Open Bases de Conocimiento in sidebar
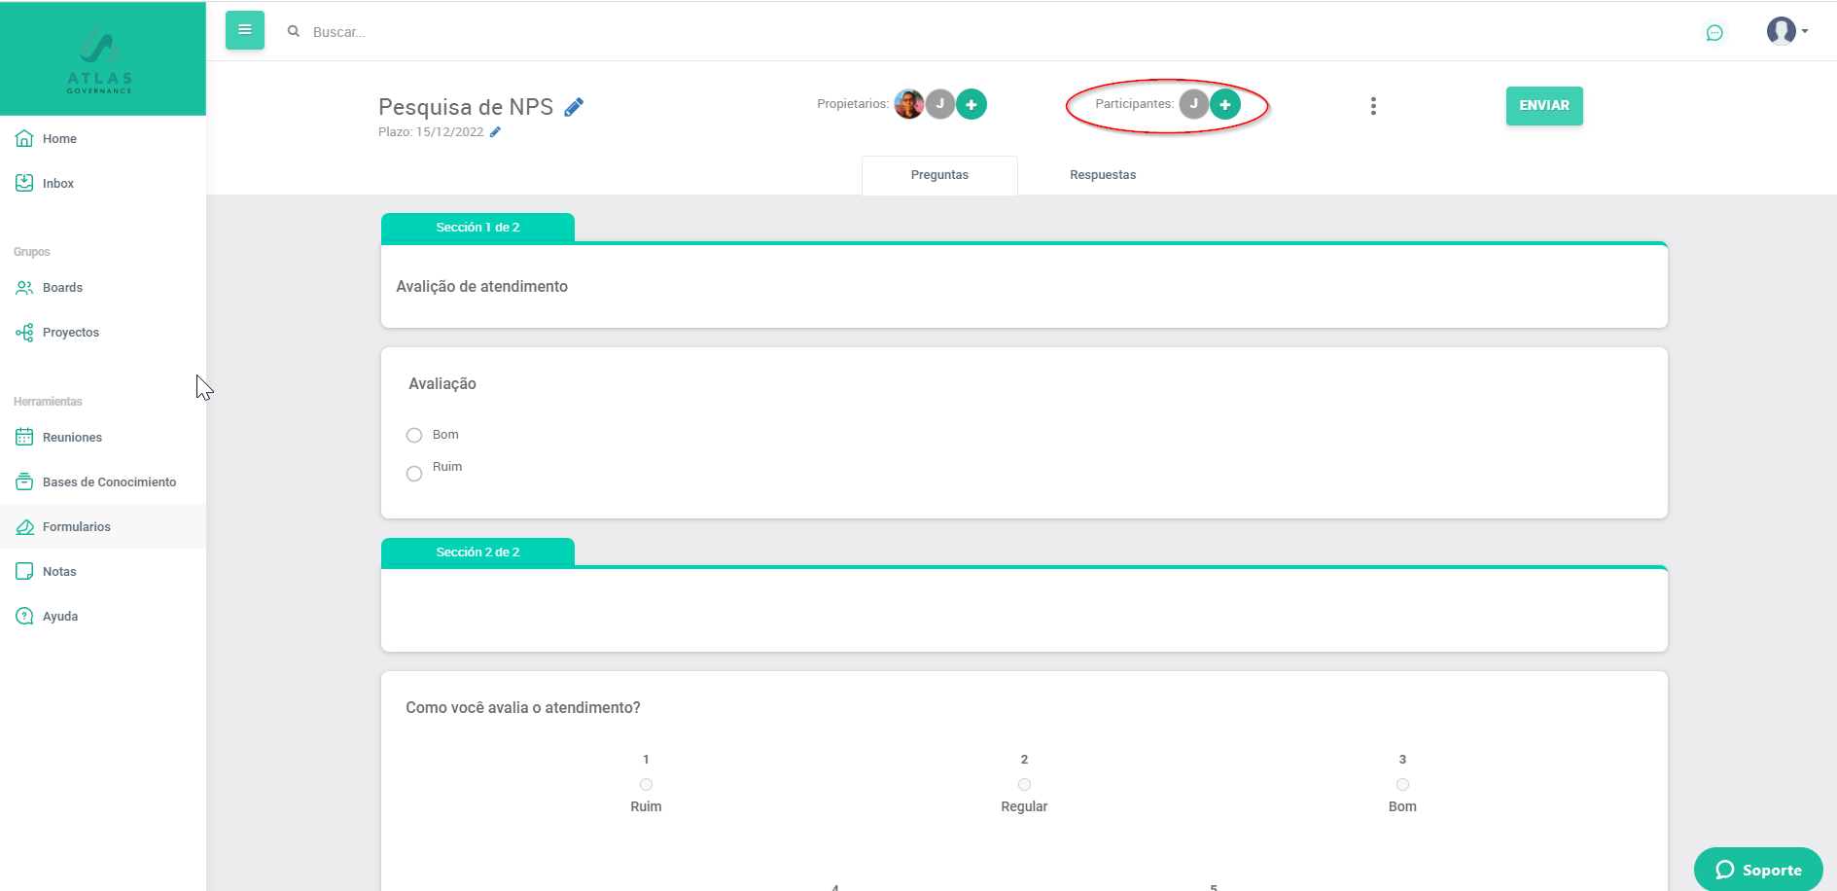 click(109, 482)
